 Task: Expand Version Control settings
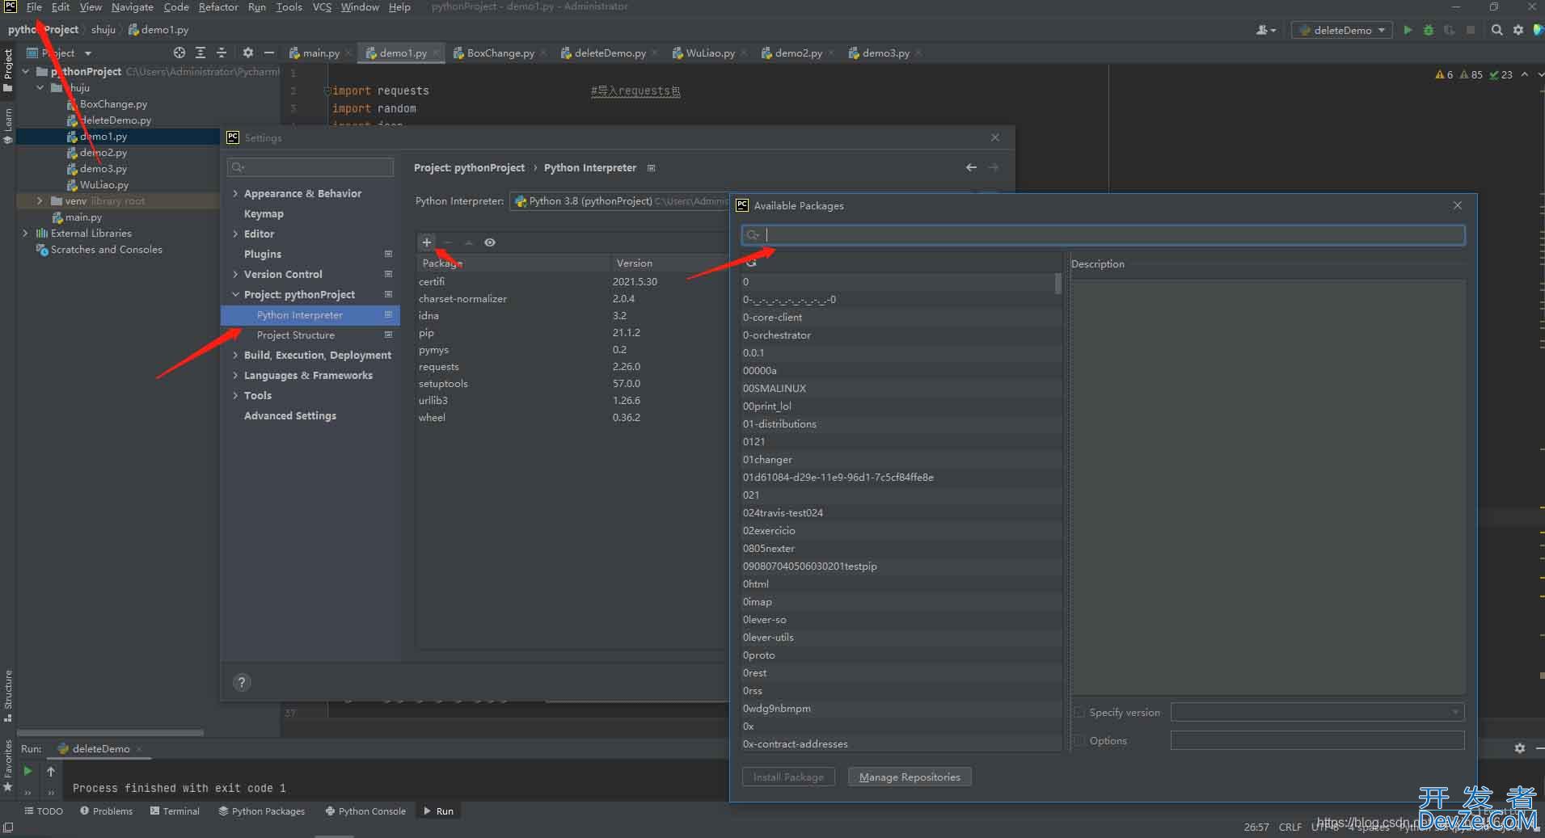point(235,274)
